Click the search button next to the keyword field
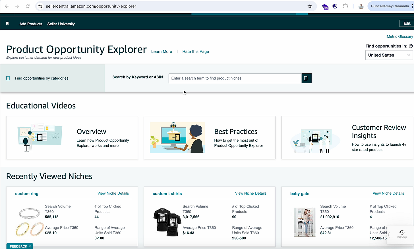The width and height of the screenshot is (414, 249). (307, 78)
